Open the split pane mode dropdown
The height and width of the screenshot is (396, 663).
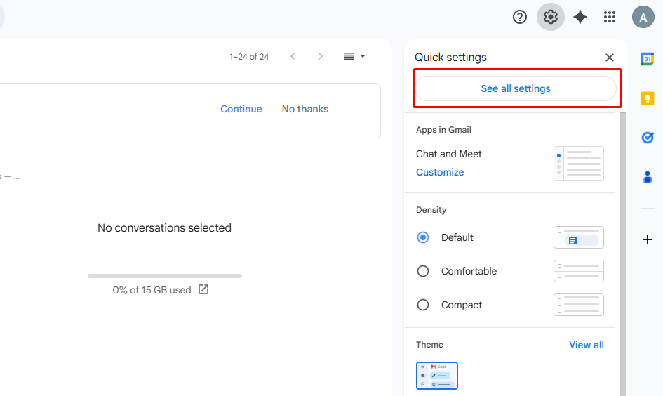point(354,56)
